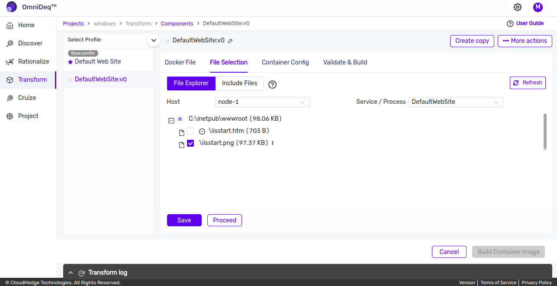Switch to the Container Config tab
The image size is (557, 286).
pos(285,62)
